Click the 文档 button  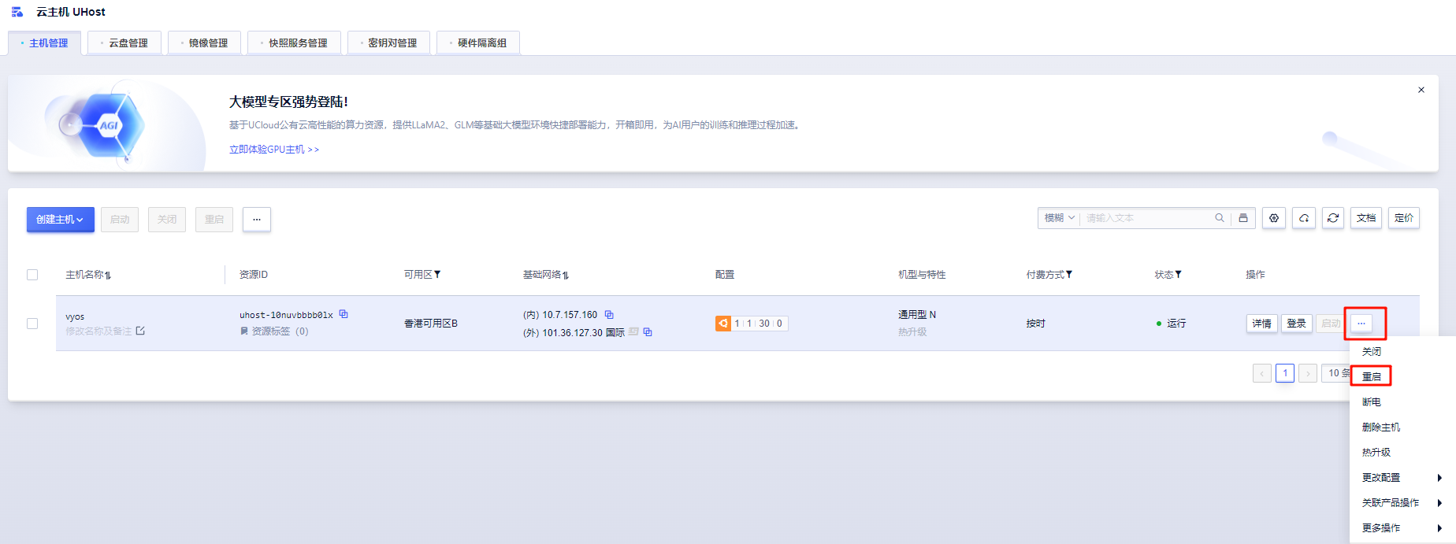(x=1366, y=218)
